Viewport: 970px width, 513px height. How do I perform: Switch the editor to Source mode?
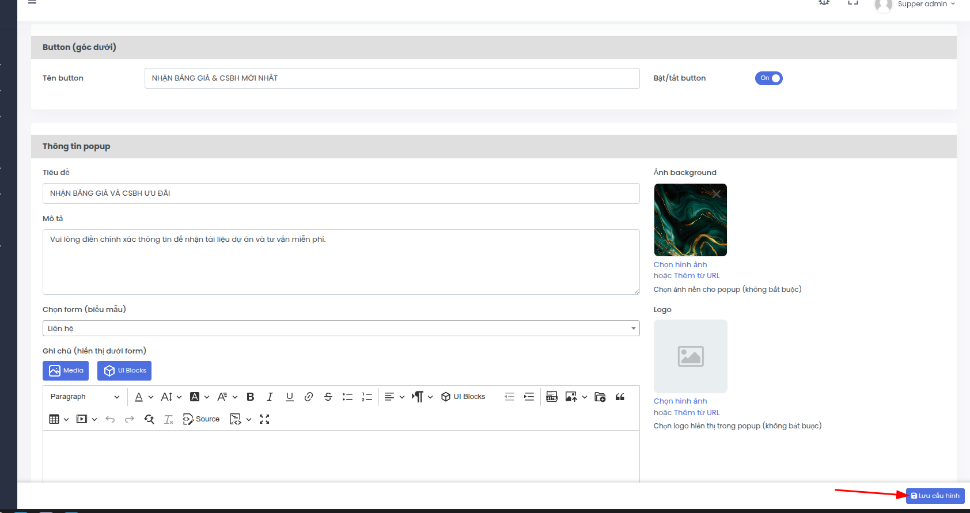201,419
